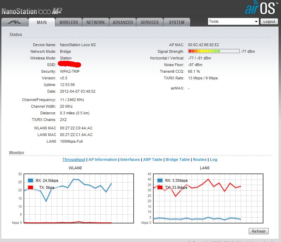This screenshot has height=242, width=281.
Task: Click the channel width 20 MHz value
Action: [x=66, y=106]
